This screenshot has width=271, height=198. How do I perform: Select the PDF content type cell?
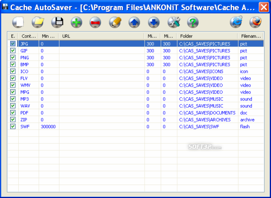(29, 113)
